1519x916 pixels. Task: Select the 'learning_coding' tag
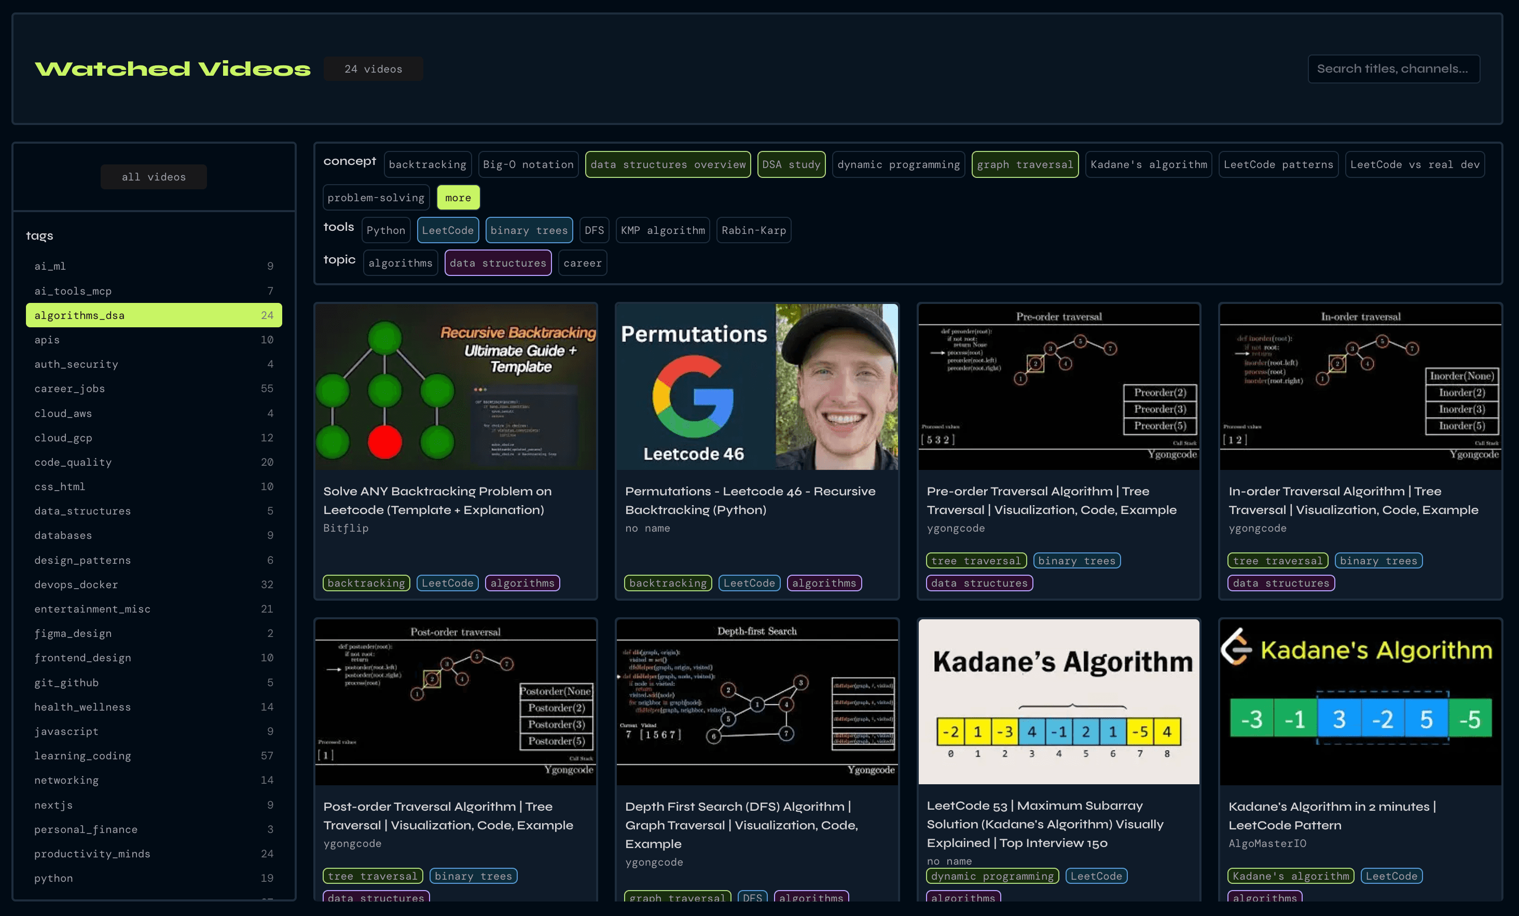click(154, 756)
